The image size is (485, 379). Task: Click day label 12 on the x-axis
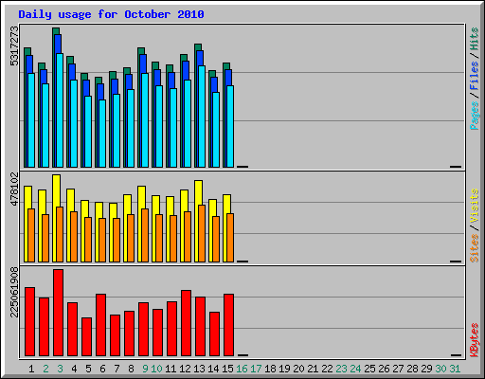(x=185, y=369)
